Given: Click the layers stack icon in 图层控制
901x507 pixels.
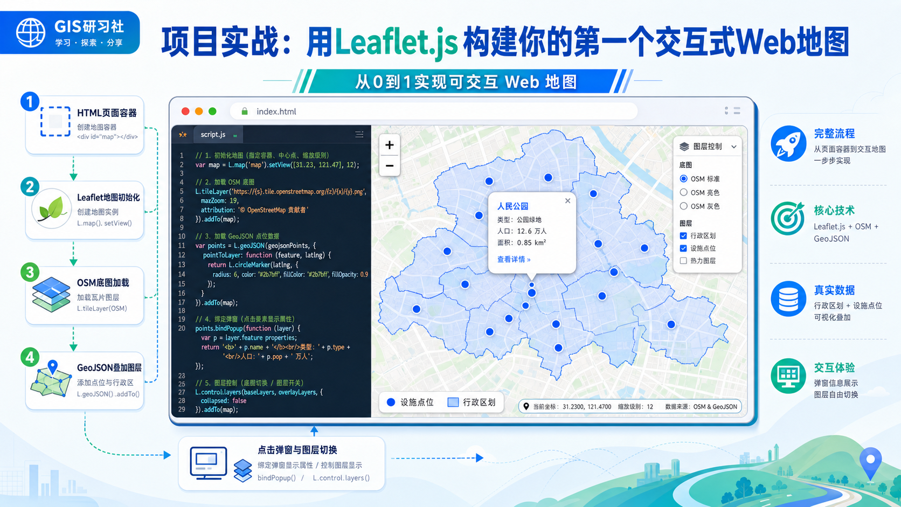Looking at the screenshot, I should tap(684, 147).
